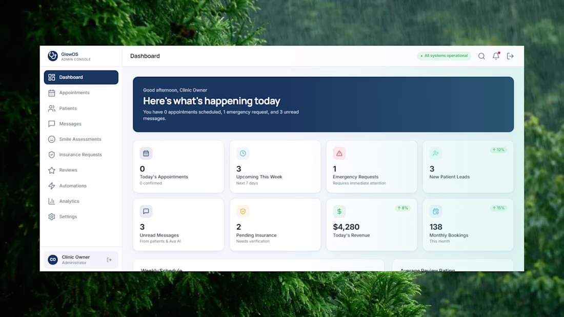Click the calendar icon on Today's Appointments card

tap(146, 154)
